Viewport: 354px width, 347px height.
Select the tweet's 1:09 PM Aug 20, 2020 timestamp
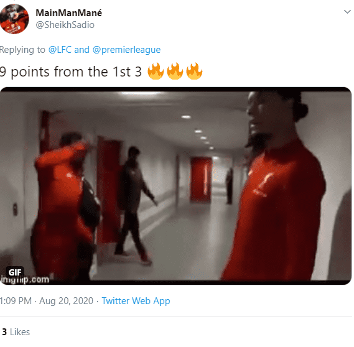click(x=47, y=301)
